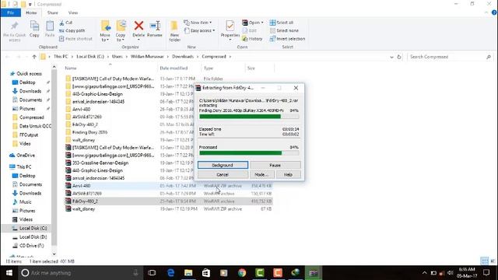The height and width of the screenshot is (280, 498).
Task: Open the Action Center notifications icon
Action: pos(486,273)
